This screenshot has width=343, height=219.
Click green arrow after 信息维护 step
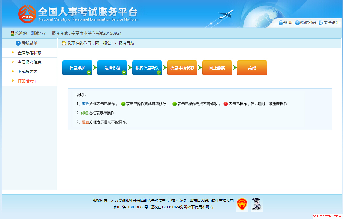coord(95,68)
